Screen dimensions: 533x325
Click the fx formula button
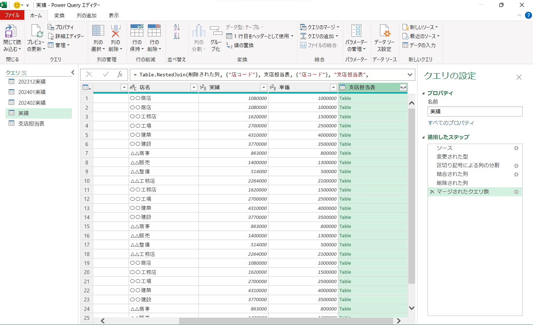coord(120,74)
